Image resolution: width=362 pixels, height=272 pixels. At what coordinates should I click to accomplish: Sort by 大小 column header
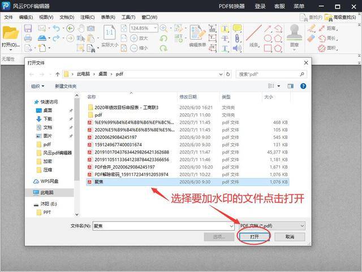point(268,97)
